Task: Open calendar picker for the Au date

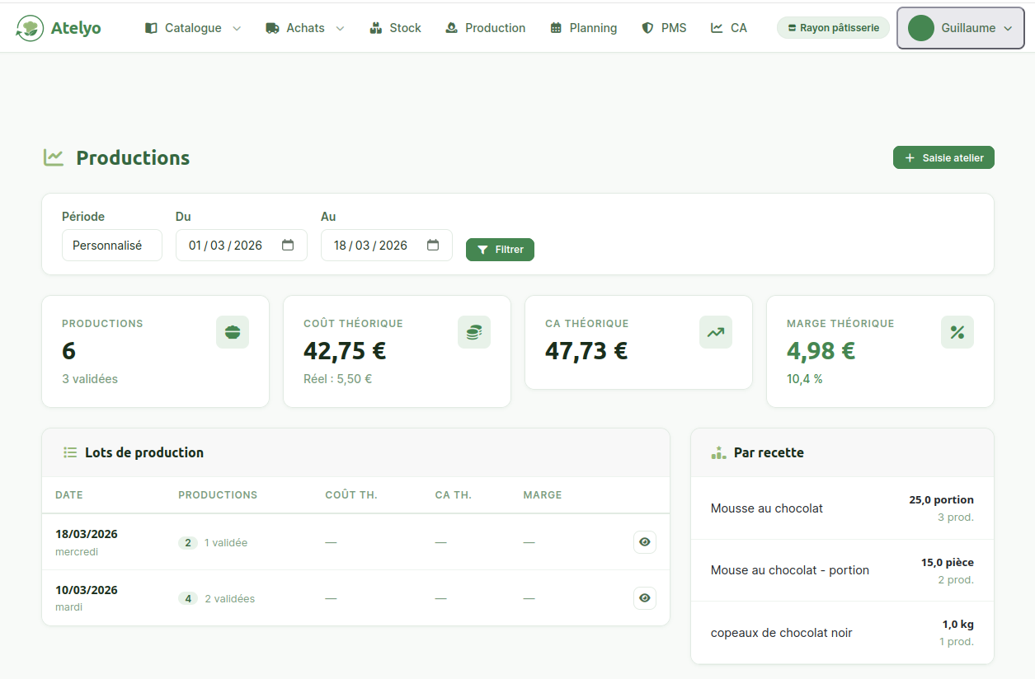Action: pos(433,246)
